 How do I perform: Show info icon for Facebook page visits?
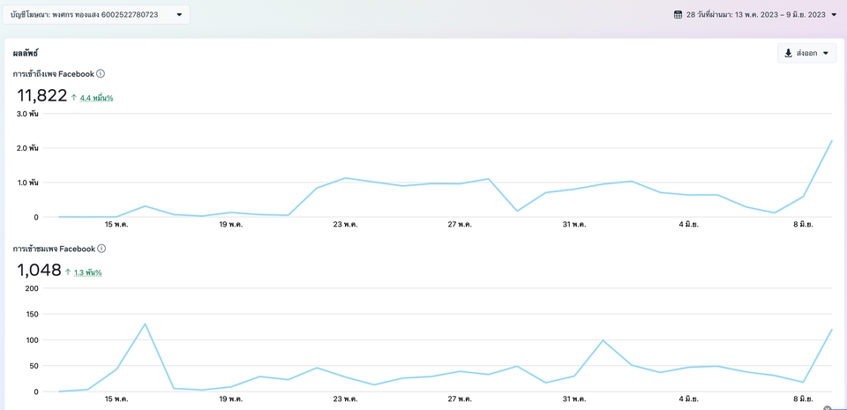coord(101,248)
